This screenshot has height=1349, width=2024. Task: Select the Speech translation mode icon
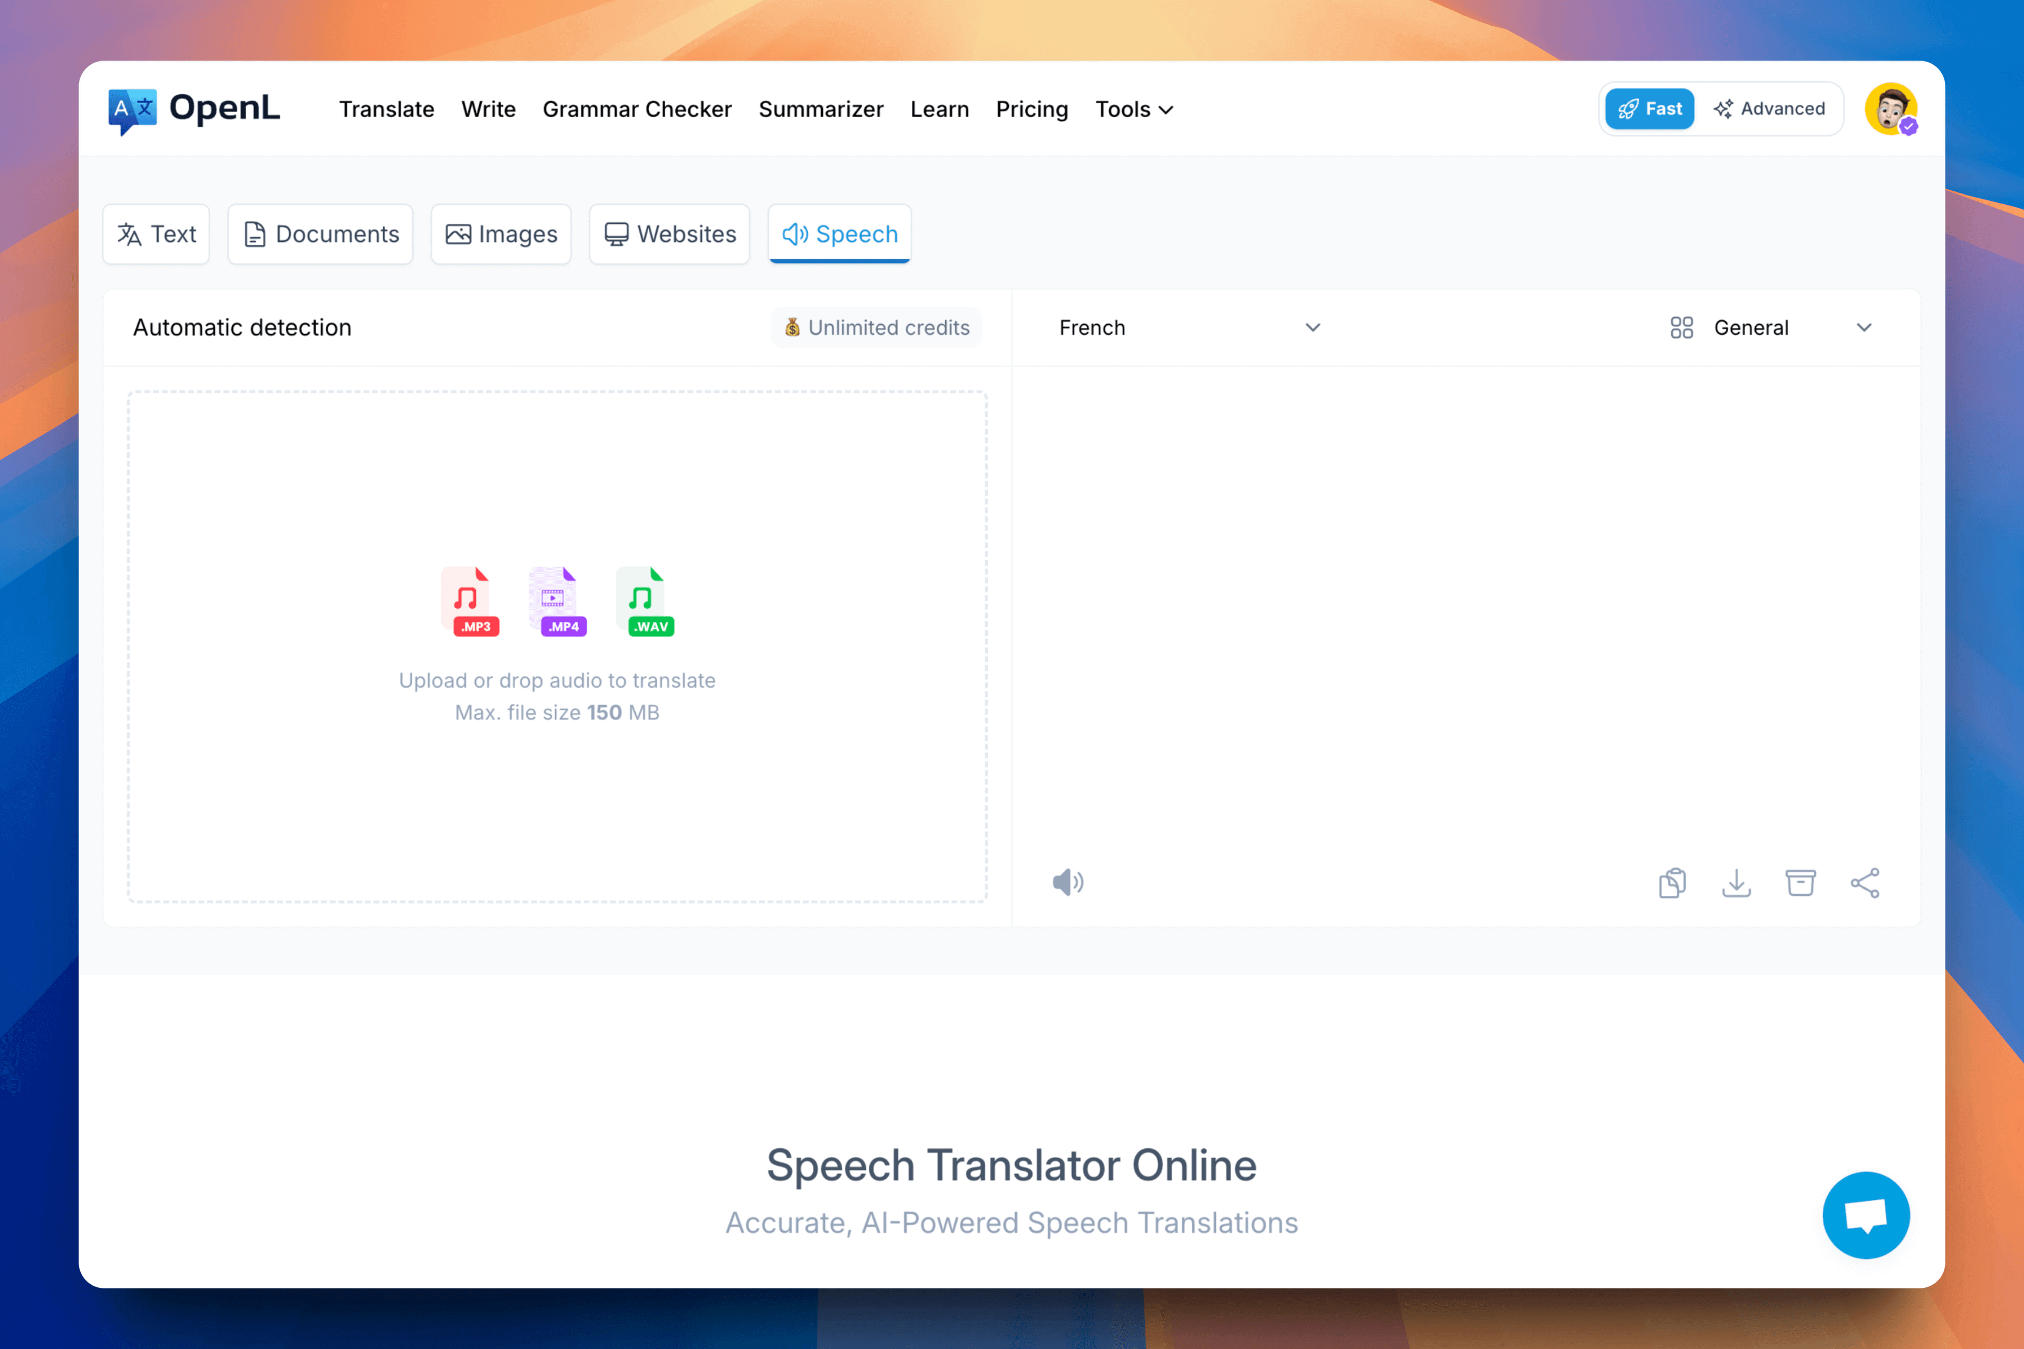tap(794, 234)
